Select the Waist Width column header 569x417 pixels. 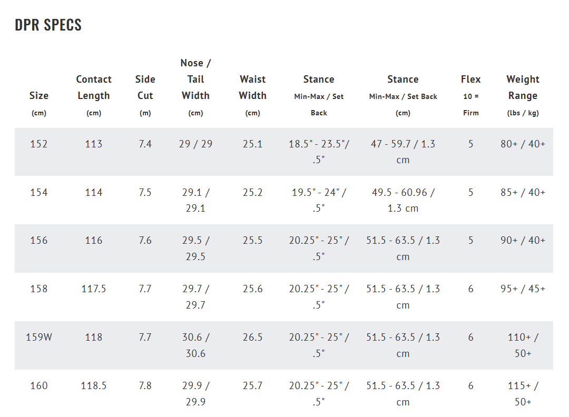252,87
